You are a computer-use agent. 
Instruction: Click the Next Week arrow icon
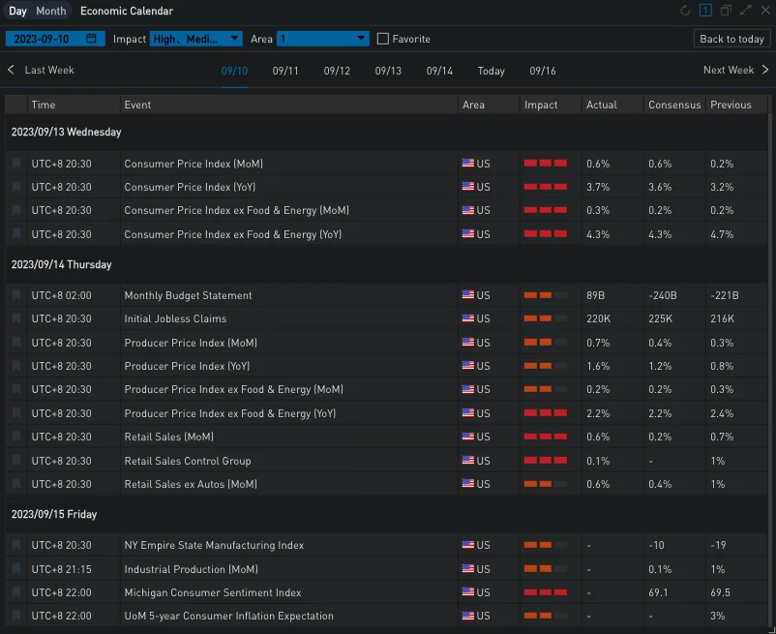tap(765, 70)
